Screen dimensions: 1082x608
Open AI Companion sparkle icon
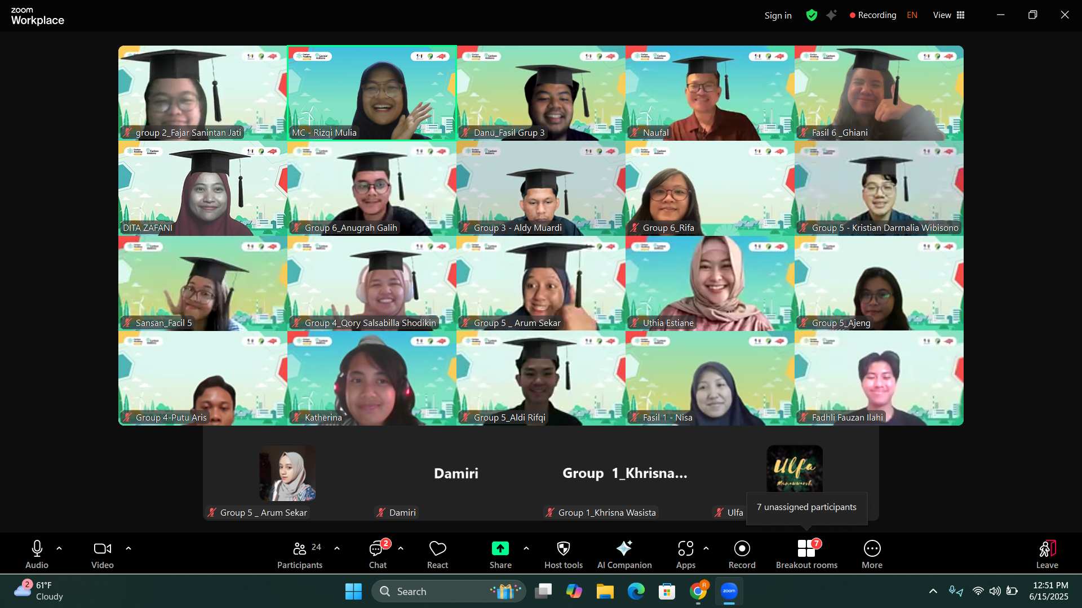pyautogui.click(x=624, y=555)
